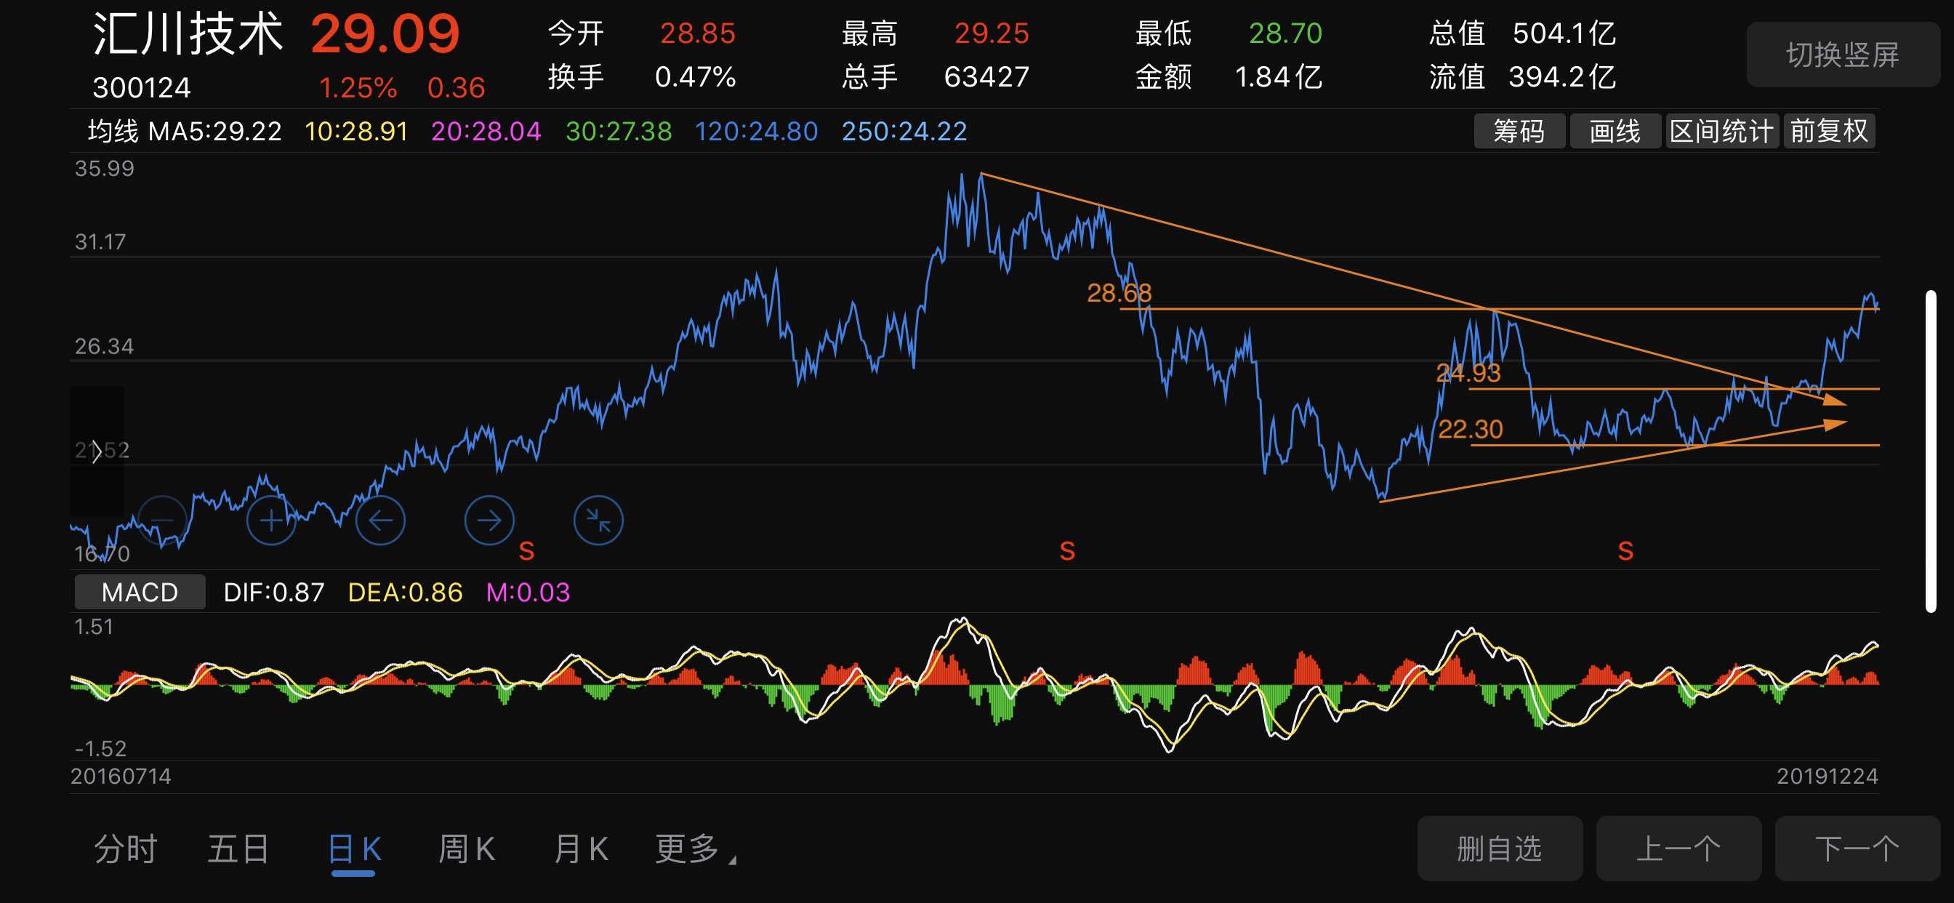Tap the 最高 29.25 high price
The height and width of the screenshot is (903, 1954).
pos(936,33)
